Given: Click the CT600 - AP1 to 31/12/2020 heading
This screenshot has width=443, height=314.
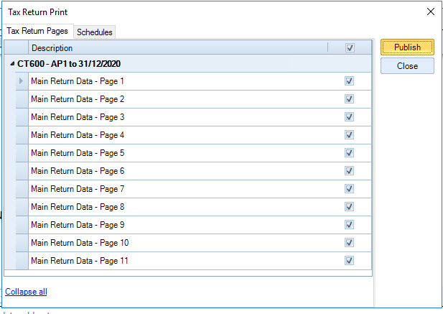Looking at the screenshot, I should point(69,64).
